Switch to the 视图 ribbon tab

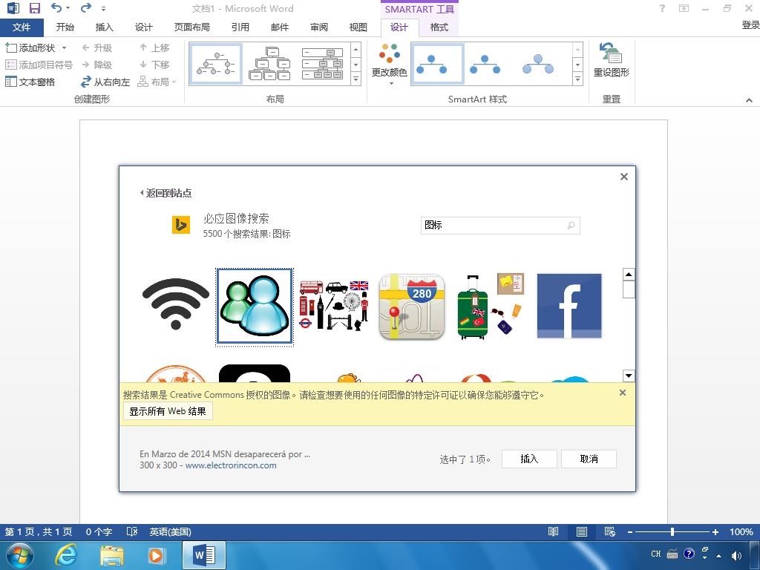[x=358, y=27]
